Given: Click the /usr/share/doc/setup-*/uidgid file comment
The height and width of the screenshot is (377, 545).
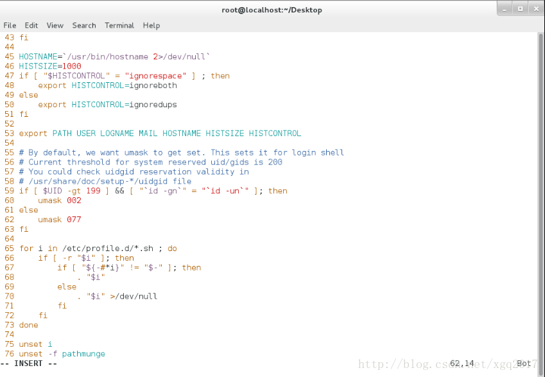Looking at the screenshot, I should (105, 181).
